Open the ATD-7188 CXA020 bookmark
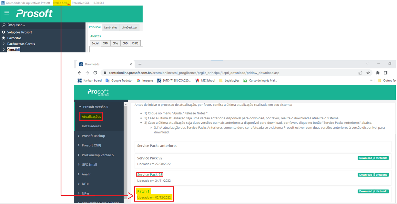 pos(174,81)
